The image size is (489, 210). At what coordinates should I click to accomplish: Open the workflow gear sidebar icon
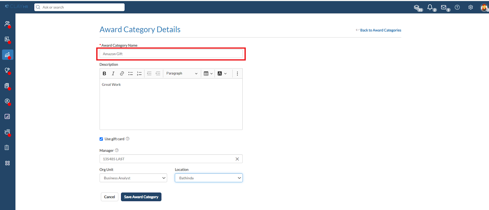[7, 132]
